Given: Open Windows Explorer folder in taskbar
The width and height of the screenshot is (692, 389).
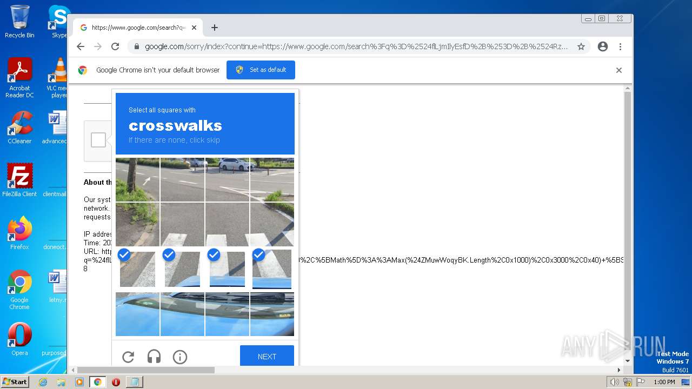Looking at the screenshot, I should [x=61, y=382].
